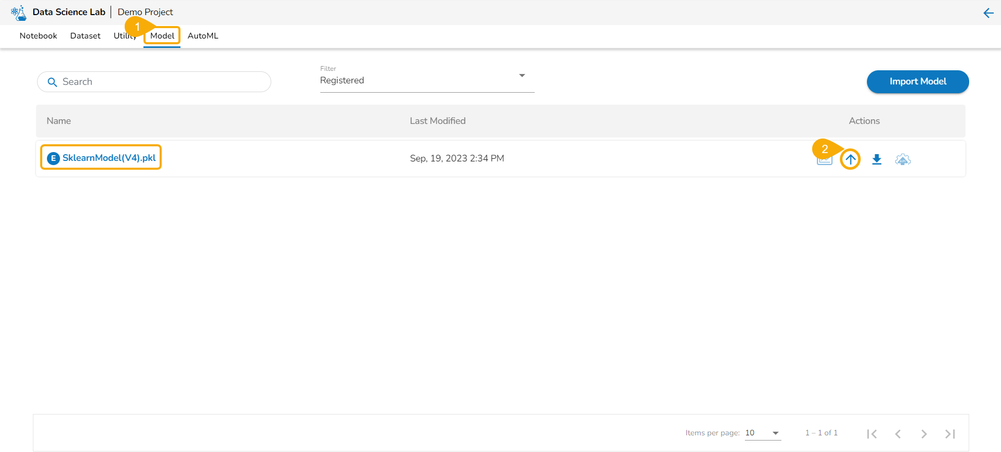The width and height of the screenshot is (1001, 452).
Task: Download the SklearnModel(V4).pkl model
Action: click(x=877, y=159)
